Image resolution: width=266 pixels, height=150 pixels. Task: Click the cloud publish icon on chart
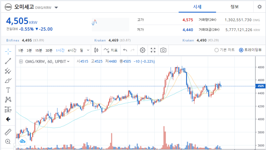tap(22, 141)
